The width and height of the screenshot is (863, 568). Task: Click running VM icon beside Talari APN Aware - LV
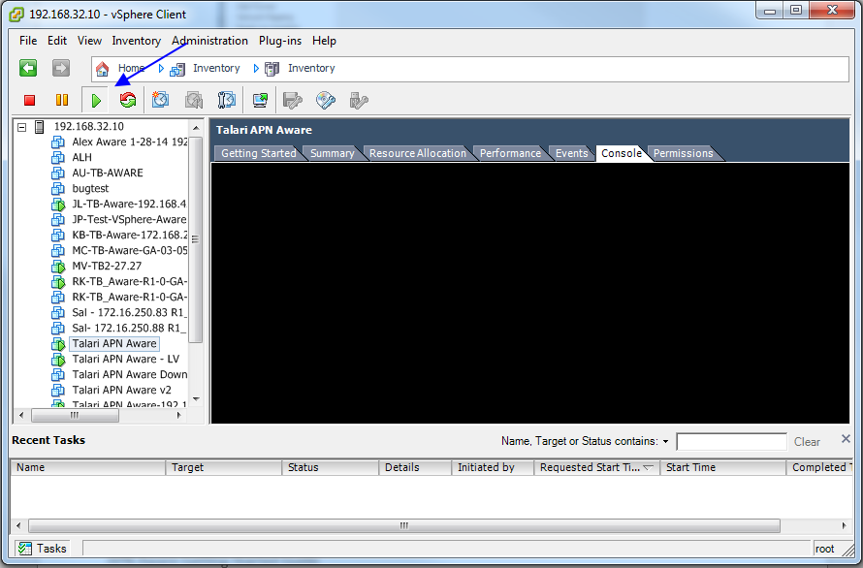tap(58, 360)
